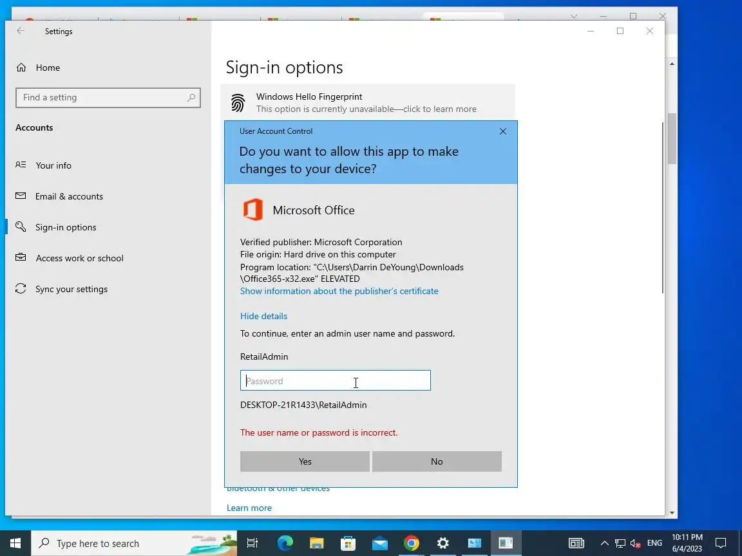
Task: Click the muted volume icon
Action: [x=636, y=543]
